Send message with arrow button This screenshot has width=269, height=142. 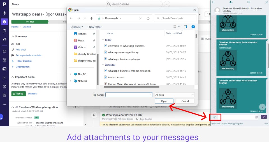coord(264,117)
